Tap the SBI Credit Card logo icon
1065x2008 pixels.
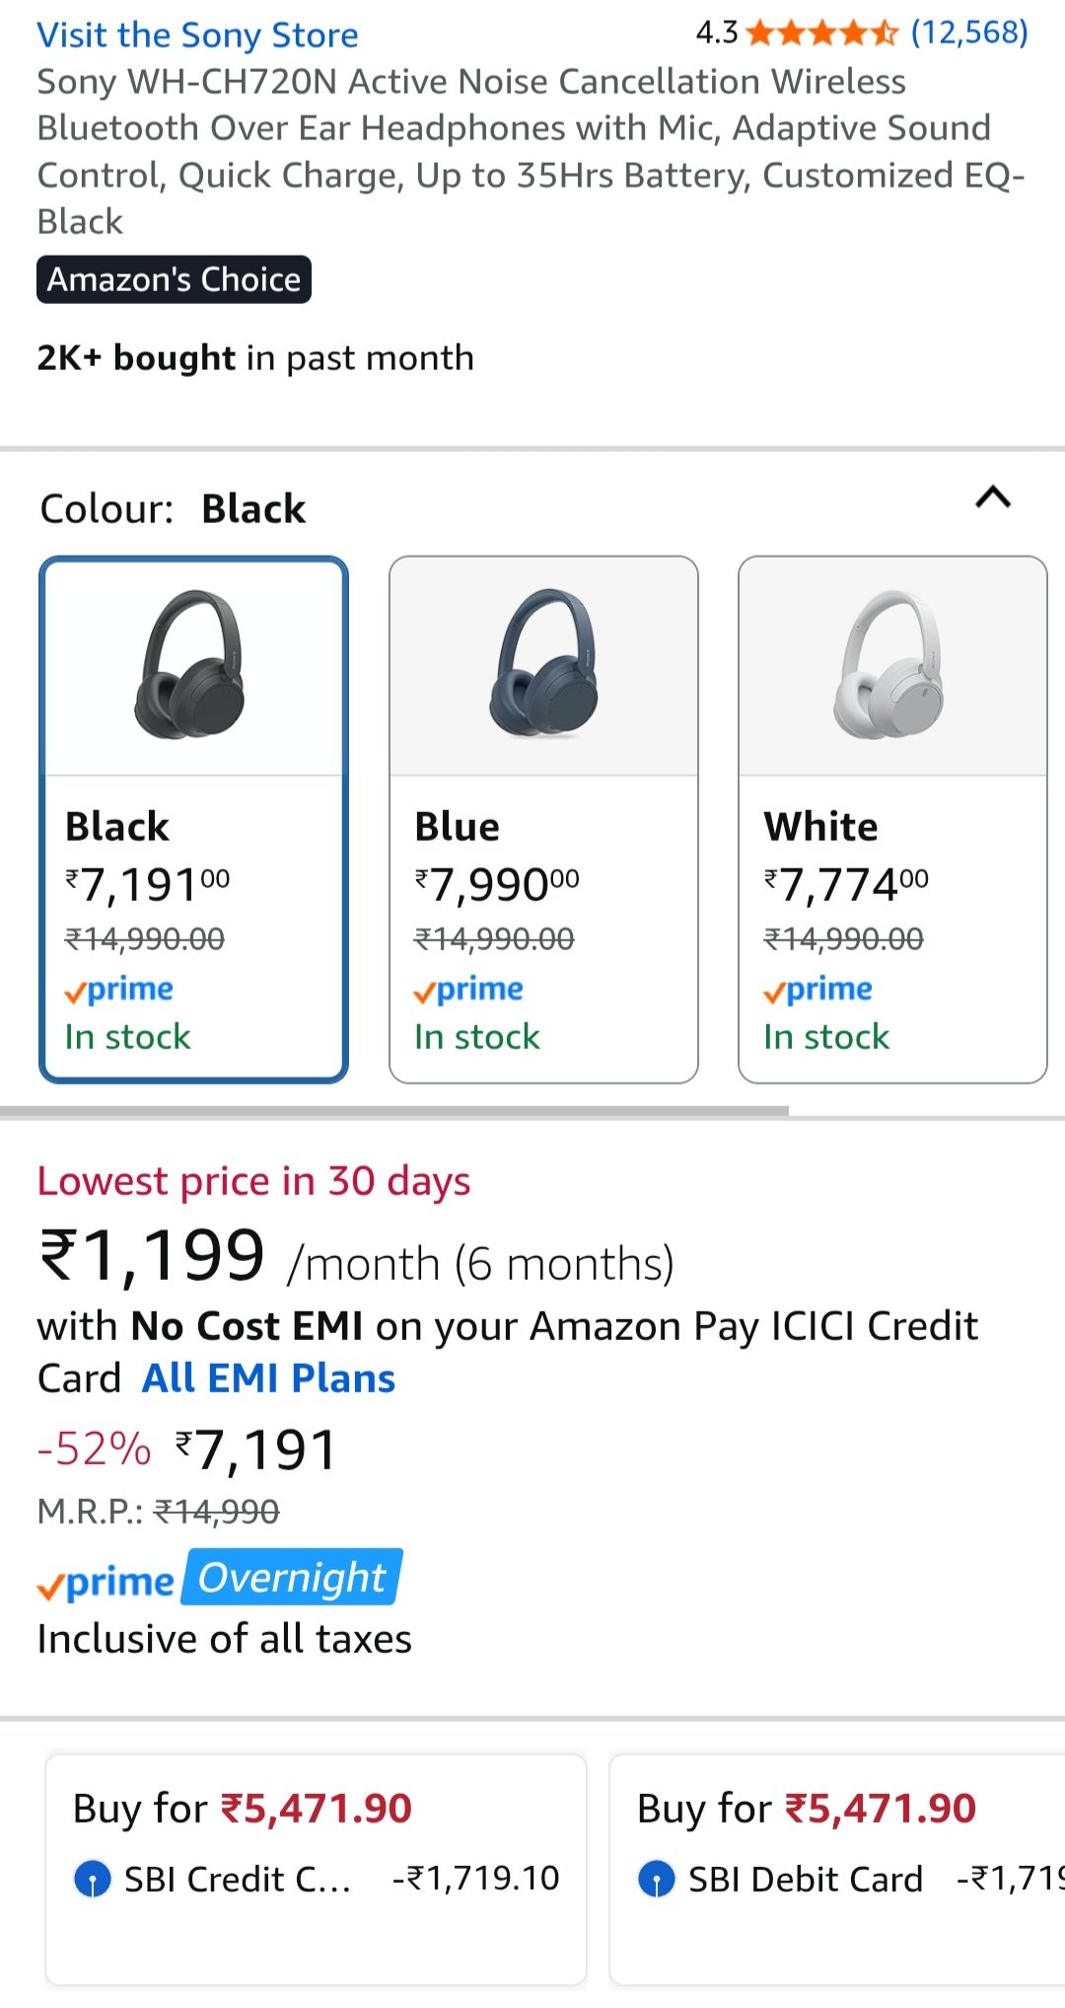pos(93,1879)
